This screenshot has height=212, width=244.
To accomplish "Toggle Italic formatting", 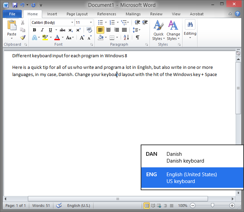I will coord(42,30).
